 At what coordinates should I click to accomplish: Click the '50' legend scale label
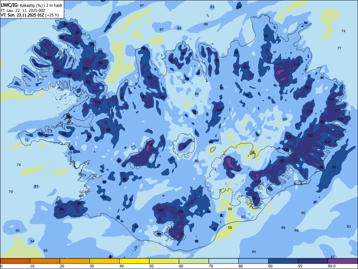(151, 266)
